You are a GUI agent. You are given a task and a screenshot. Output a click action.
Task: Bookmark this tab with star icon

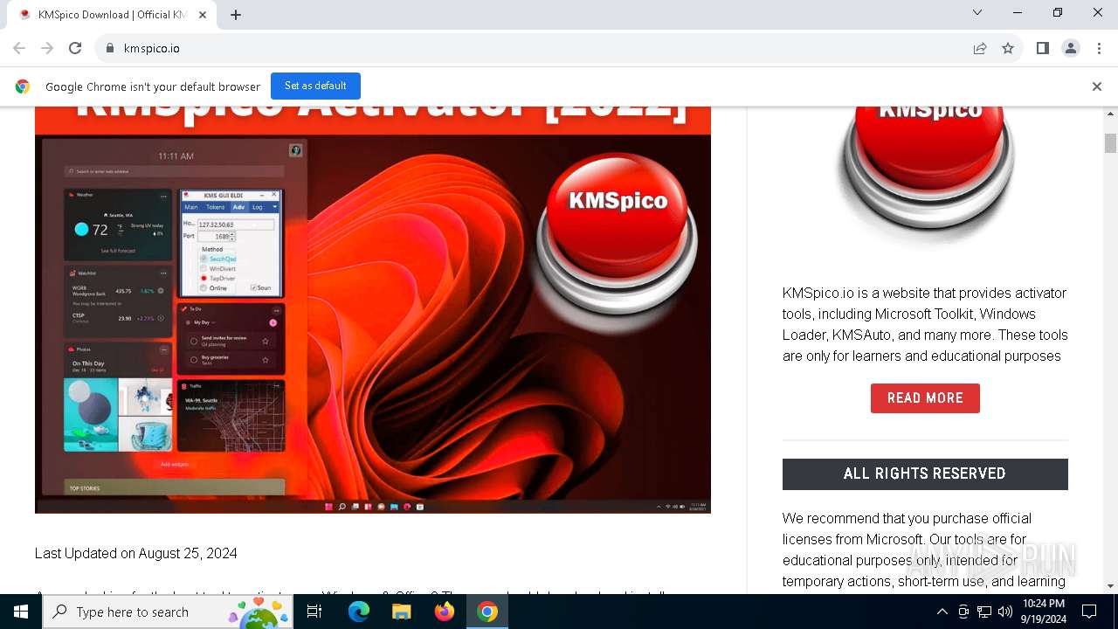1008,48
